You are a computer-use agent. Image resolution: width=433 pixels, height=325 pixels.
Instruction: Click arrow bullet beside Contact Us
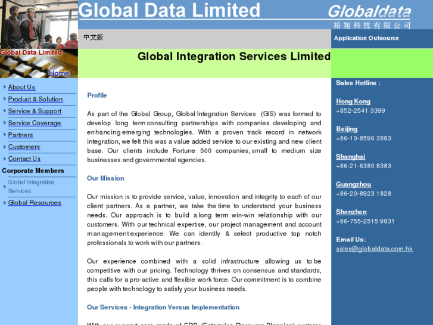point(5,159)
